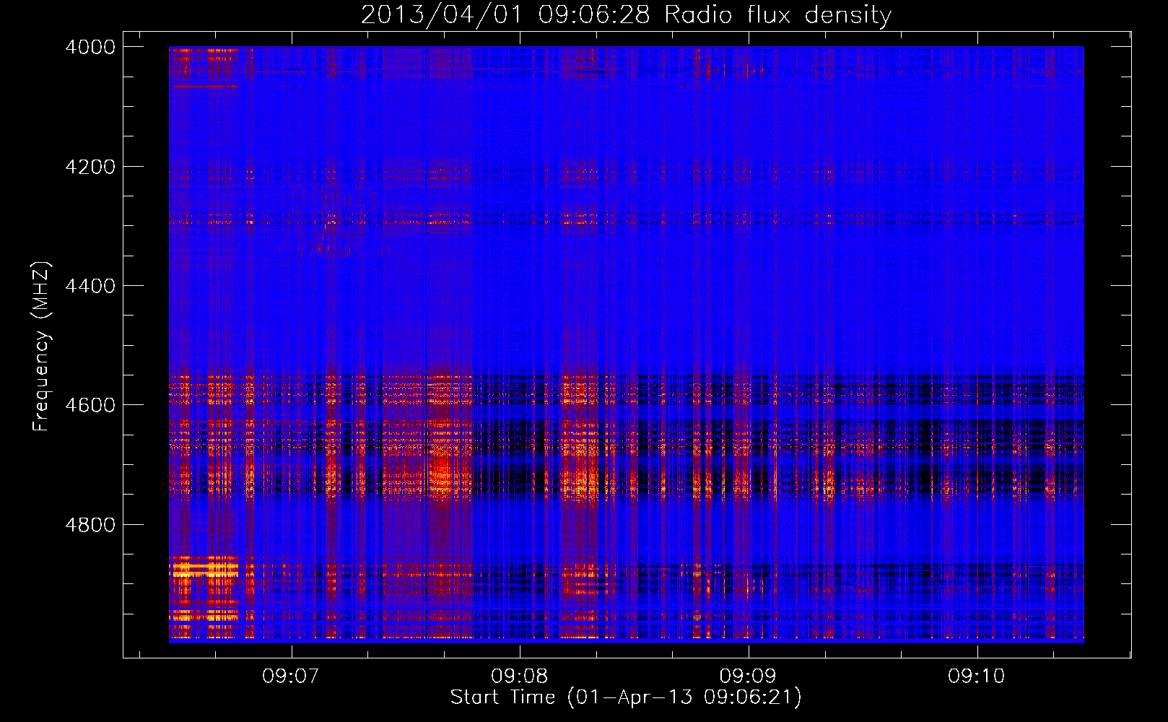Viewport: 1168px width, 722px height.
Task: Click the 'Start Time (01-Apr-13 09:06:21)' label
Action: pos(626,697)
